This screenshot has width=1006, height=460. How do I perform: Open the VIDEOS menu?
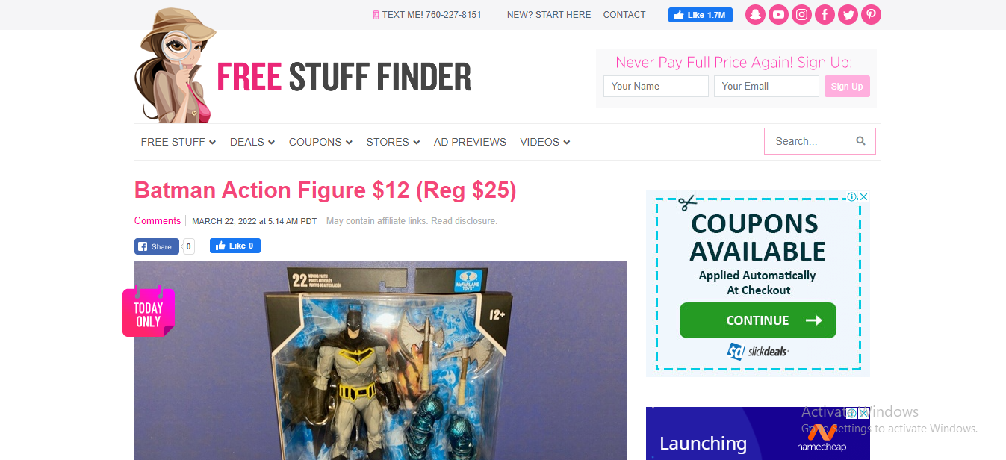pos(545,142)
